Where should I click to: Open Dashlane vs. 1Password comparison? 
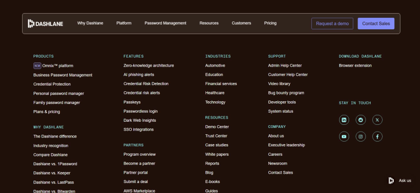55,164
